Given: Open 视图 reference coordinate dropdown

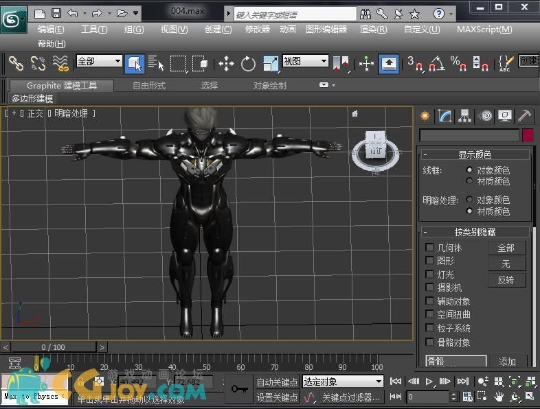Looking at the screenshot, I should [305, 61].
